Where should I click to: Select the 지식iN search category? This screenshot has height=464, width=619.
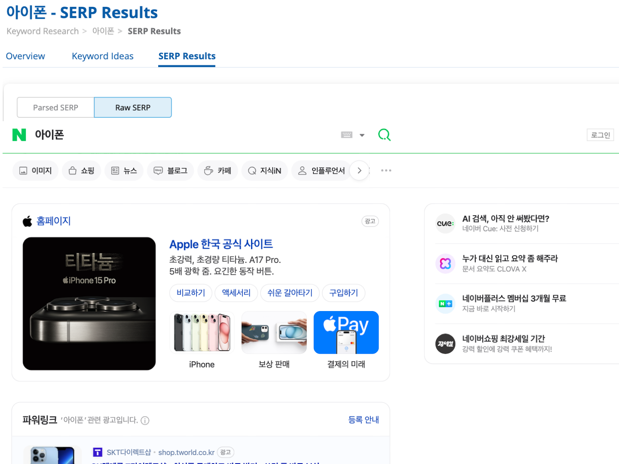[265, 171]
